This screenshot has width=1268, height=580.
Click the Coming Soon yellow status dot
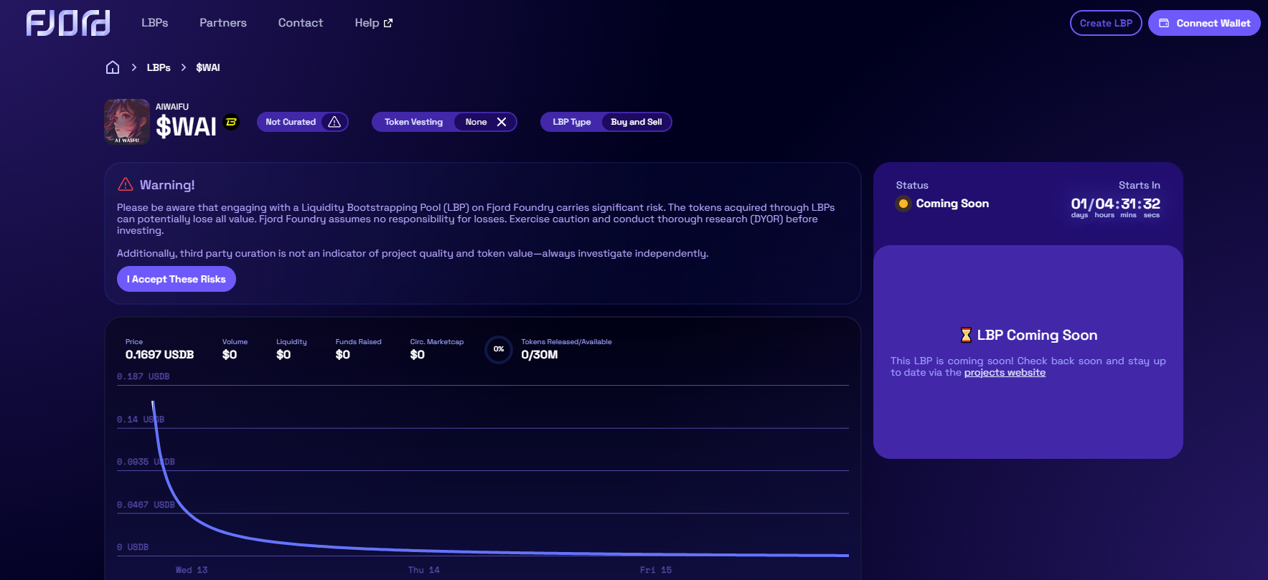click(x=903, y=204)
